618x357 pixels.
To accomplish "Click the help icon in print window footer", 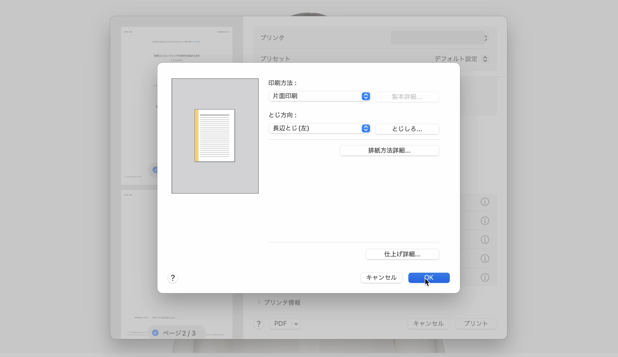I will pos(259,324).
